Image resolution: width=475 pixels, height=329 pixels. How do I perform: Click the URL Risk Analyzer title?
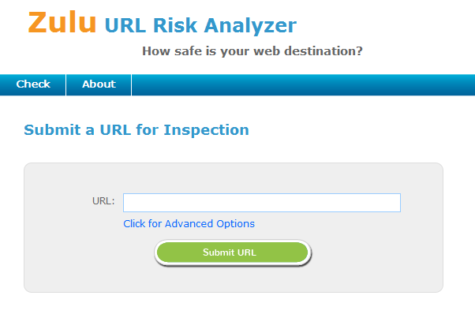click(200, 25)
